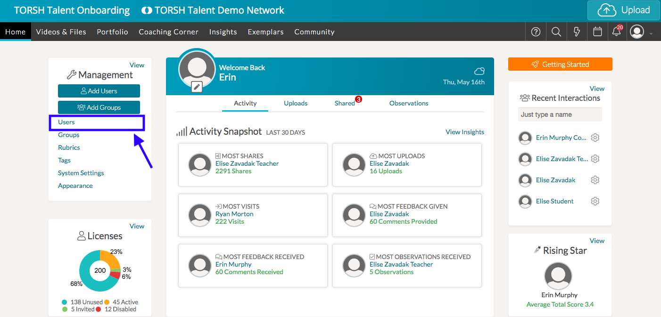The width and height of the screenshot is (661, 317).
Task: Focus the 'Just type a name' search field
Action: 560,114
